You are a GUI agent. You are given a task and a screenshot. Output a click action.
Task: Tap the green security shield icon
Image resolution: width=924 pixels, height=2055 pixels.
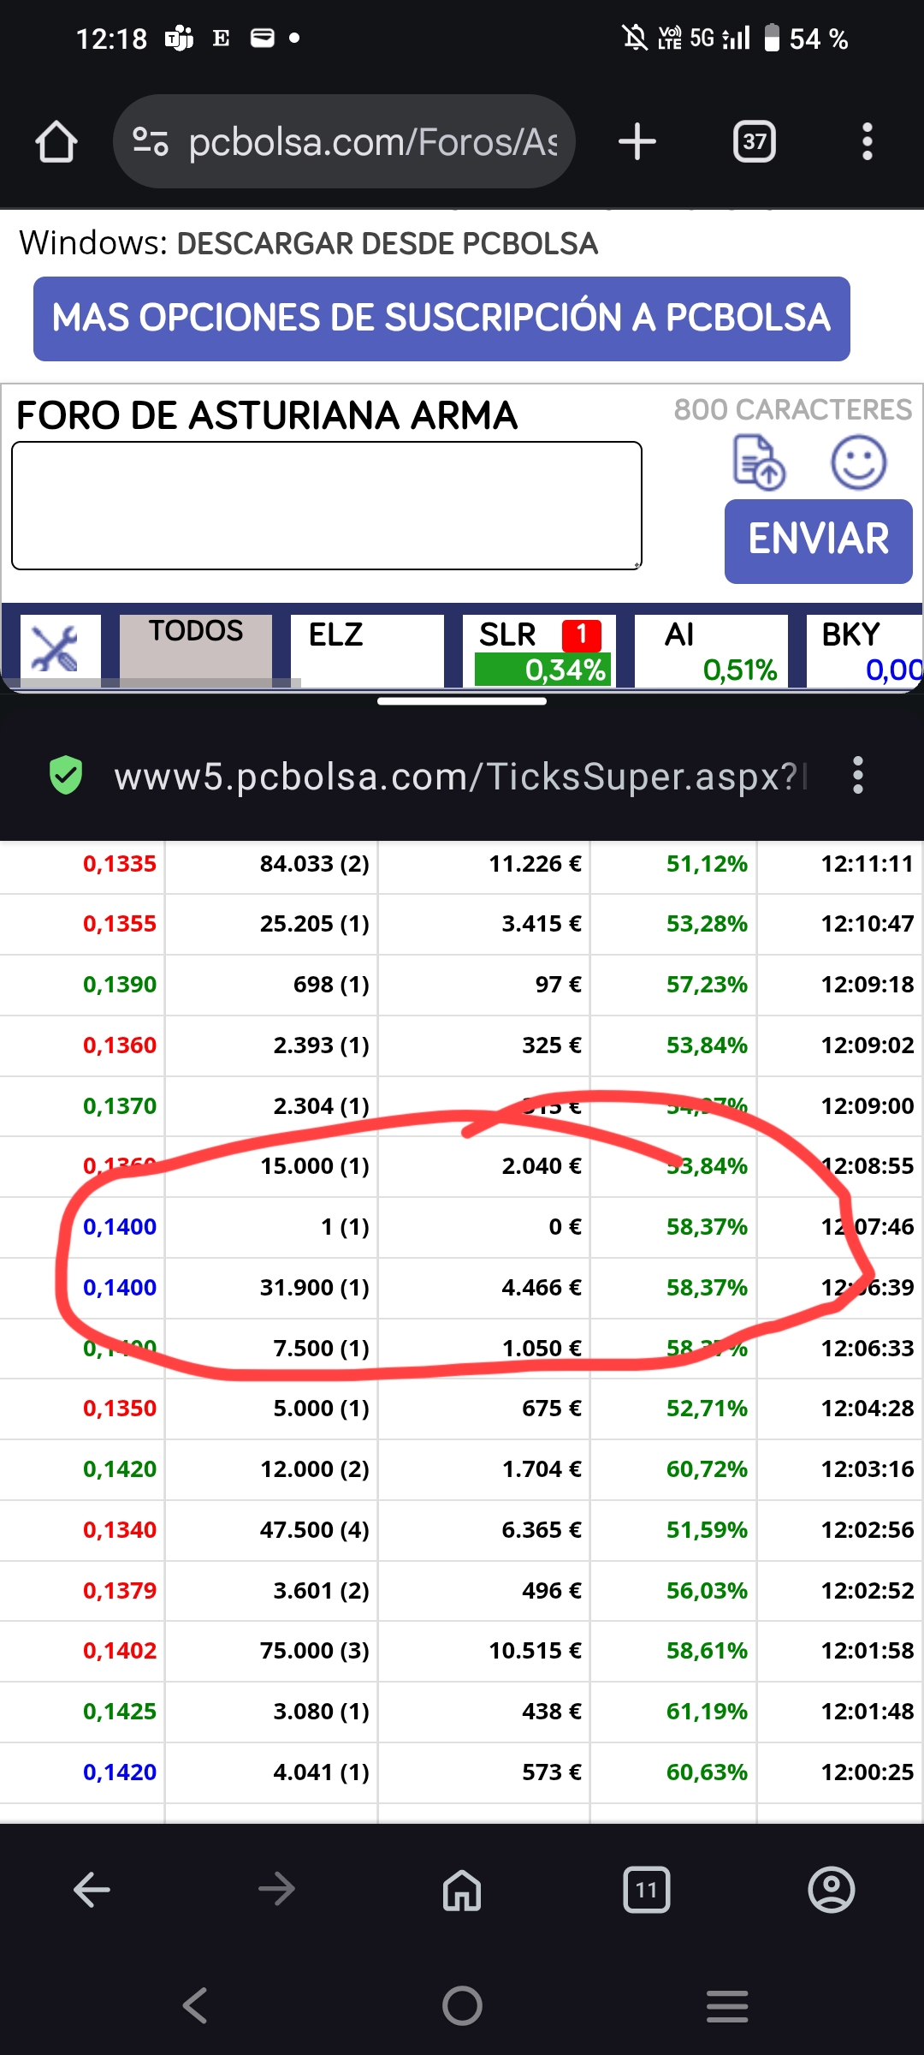click(66, 775)
